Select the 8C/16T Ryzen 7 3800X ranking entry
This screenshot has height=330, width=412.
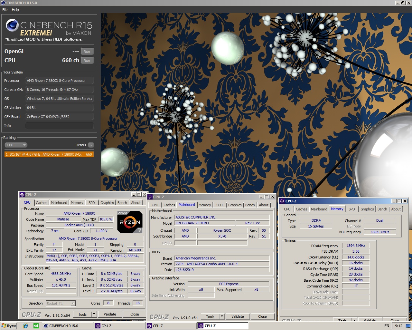coord(49,154)
